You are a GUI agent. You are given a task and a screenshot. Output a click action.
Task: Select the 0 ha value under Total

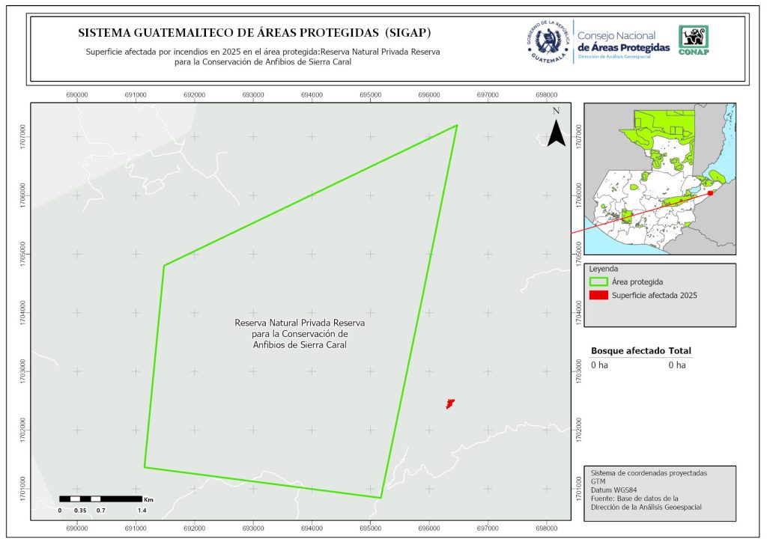[677, 365]
